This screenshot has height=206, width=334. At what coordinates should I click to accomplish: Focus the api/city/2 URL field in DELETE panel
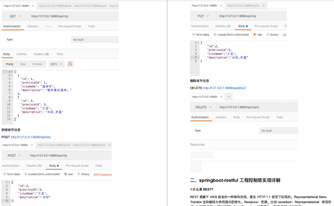click(x=258, y=107)
